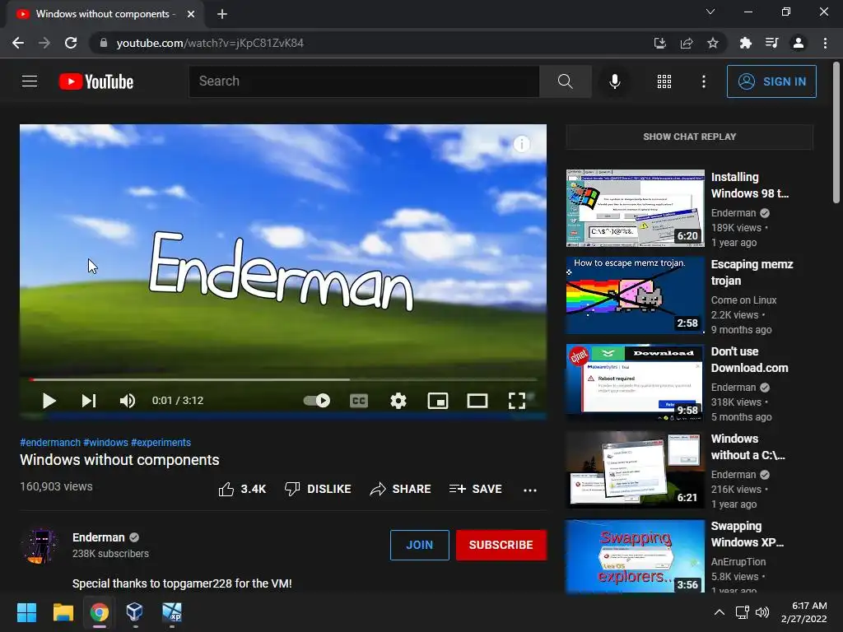
Task: Go back in browser
Action: click(x=18, y=43)
